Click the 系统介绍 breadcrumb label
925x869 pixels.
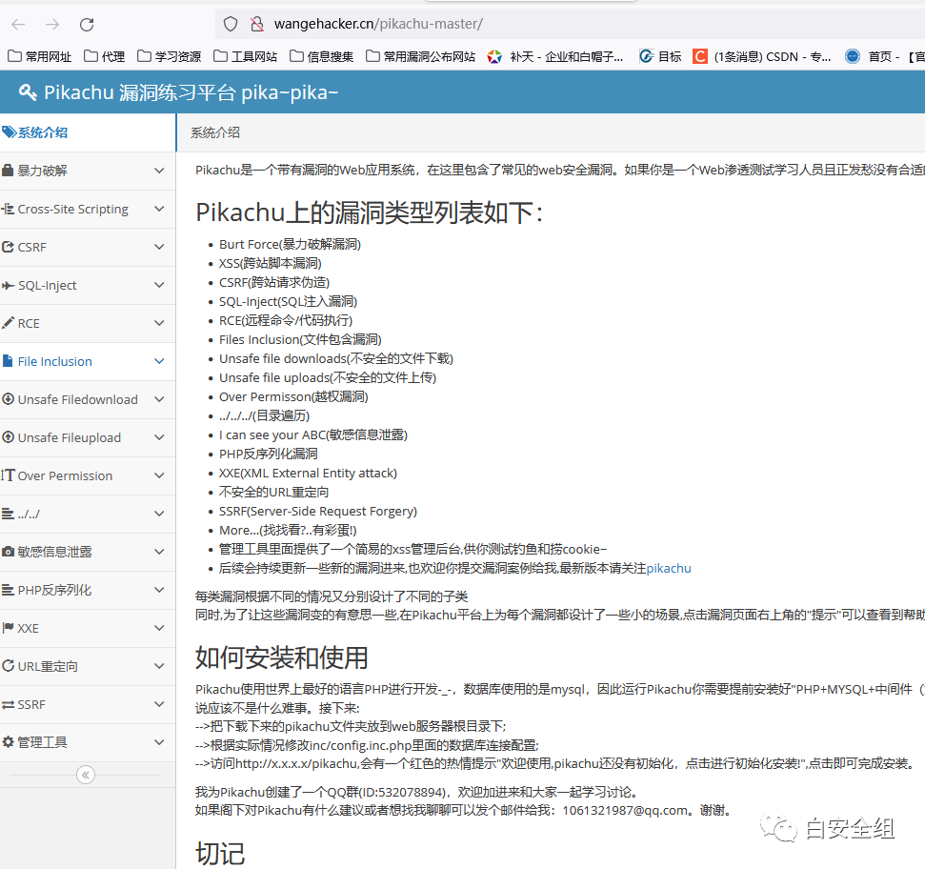coord(215,132)
